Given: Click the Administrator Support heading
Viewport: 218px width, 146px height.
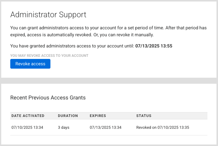Looking at the screenshot, I should 48,15.
